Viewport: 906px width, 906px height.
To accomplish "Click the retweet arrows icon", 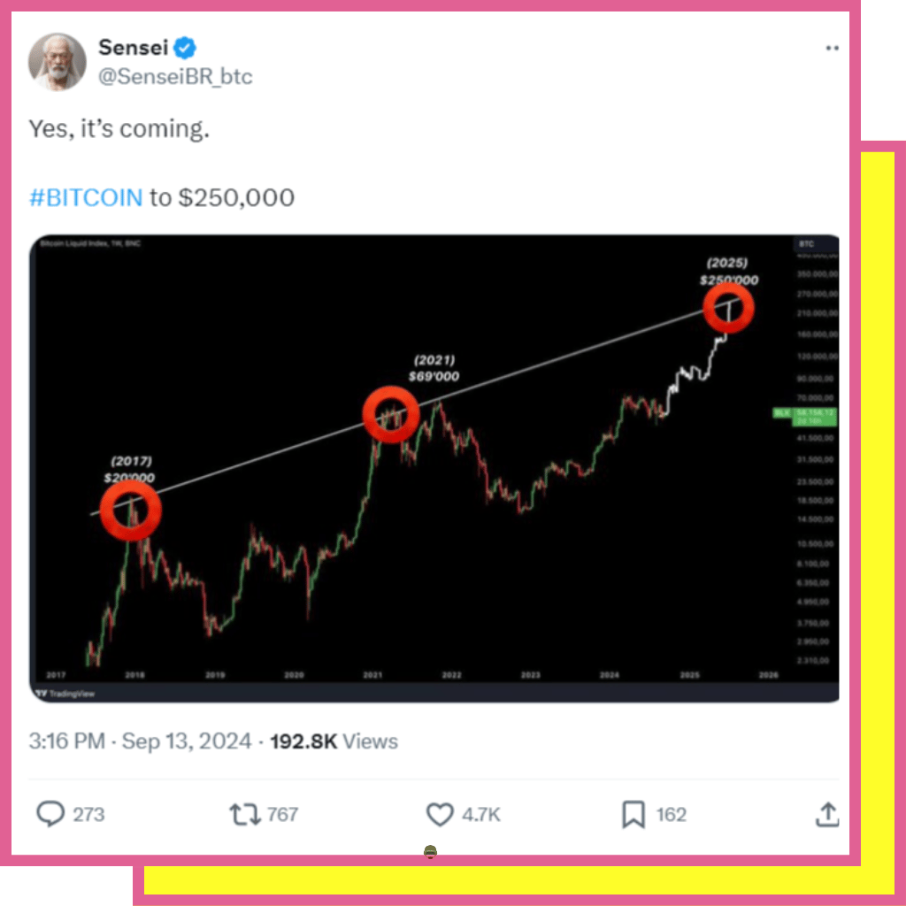I will (245, 814).
